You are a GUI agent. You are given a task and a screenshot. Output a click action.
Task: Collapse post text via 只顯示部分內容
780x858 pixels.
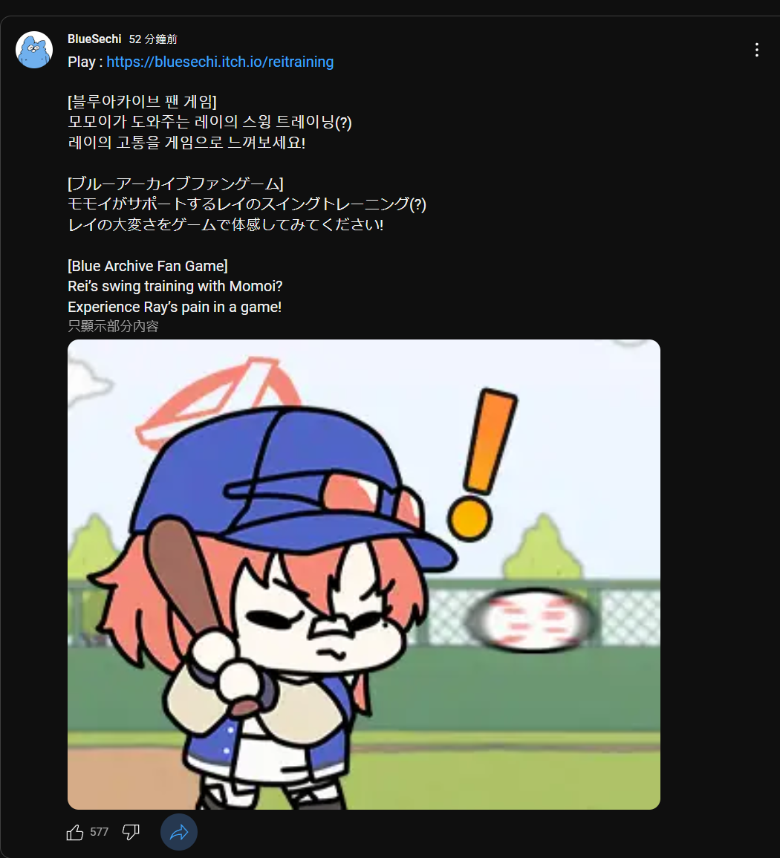(x=114, y=326)
